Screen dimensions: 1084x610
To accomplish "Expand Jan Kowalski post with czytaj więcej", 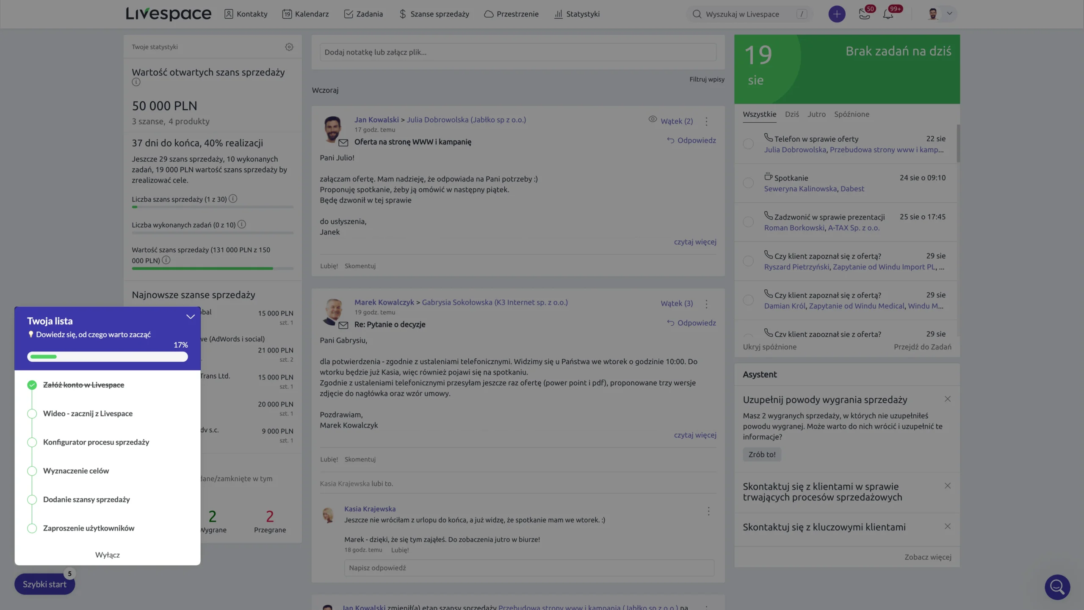I will point(695,242).
